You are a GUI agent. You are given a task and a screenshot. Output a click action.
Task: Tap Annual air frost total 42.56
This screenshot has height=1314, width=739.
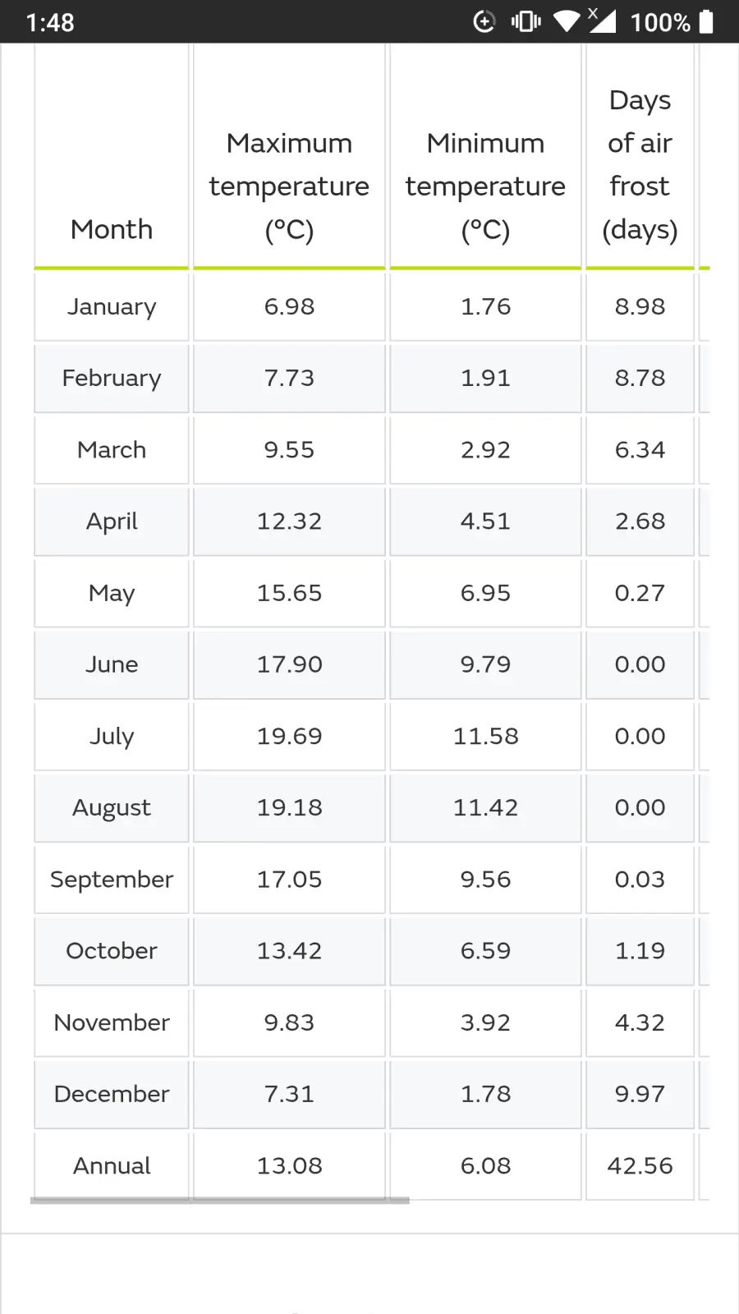point(640,1165)
